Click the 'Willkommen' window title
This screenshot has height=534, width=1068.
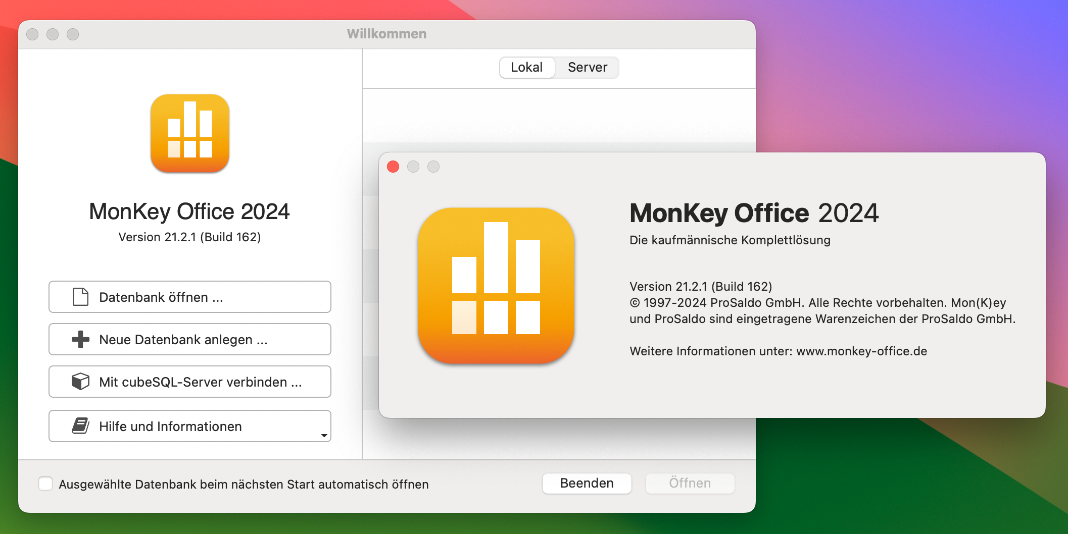click(x=386, y=34)
